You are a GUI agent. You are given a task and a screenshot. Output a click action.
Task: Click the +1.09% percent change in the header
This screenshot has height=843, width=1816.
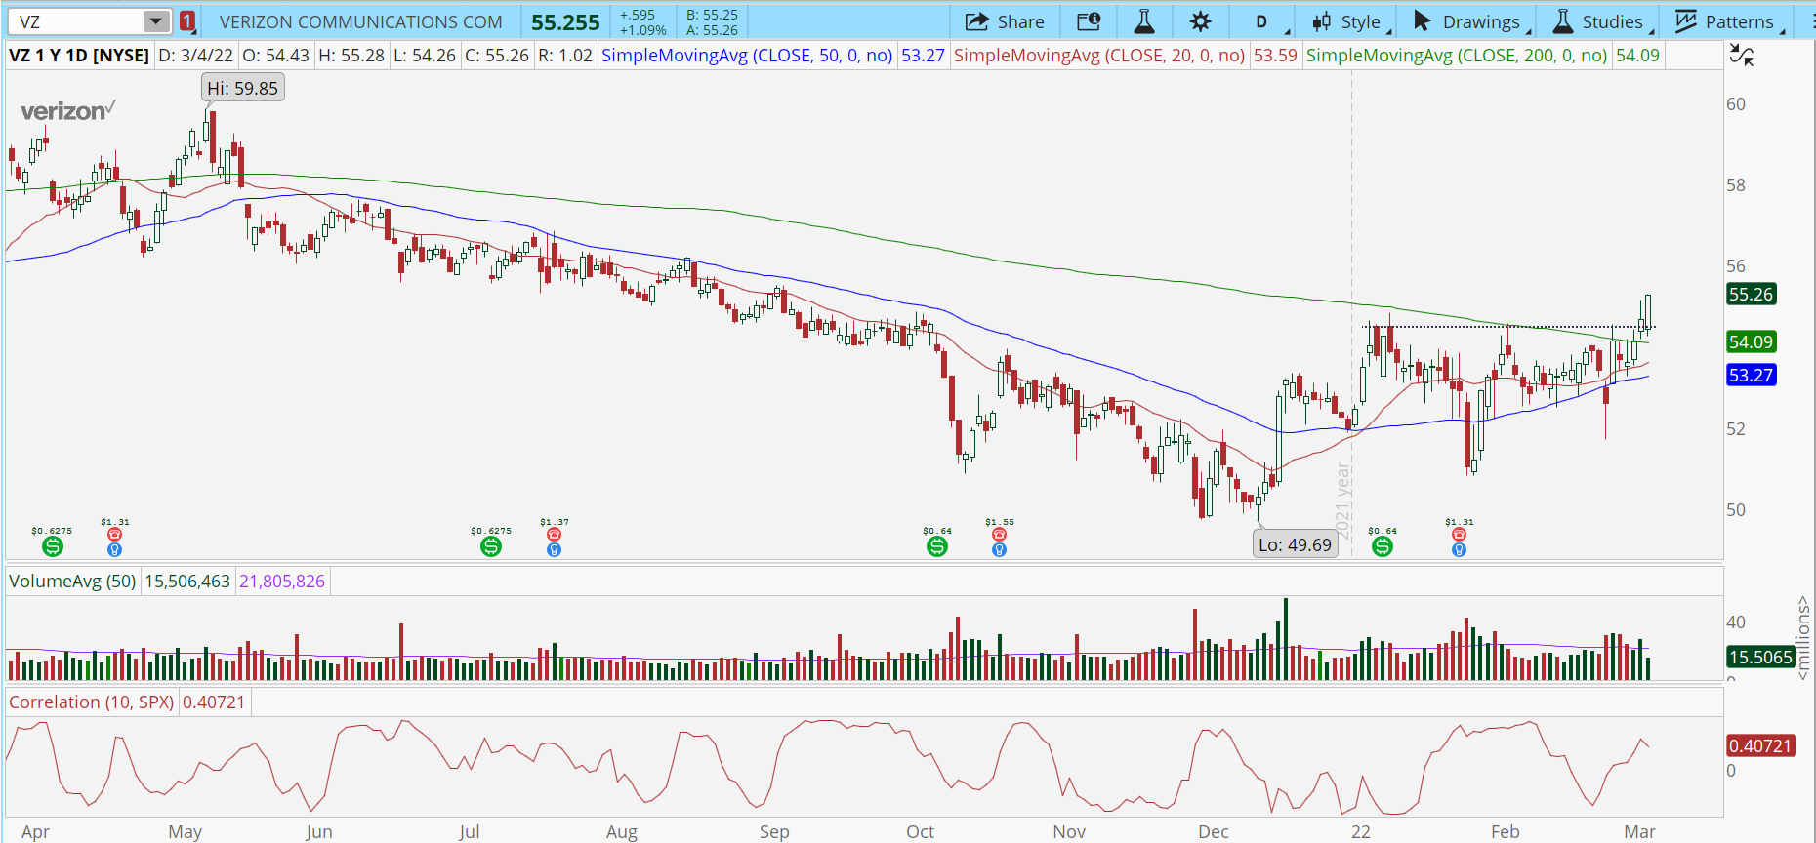(x=643, y=30)
